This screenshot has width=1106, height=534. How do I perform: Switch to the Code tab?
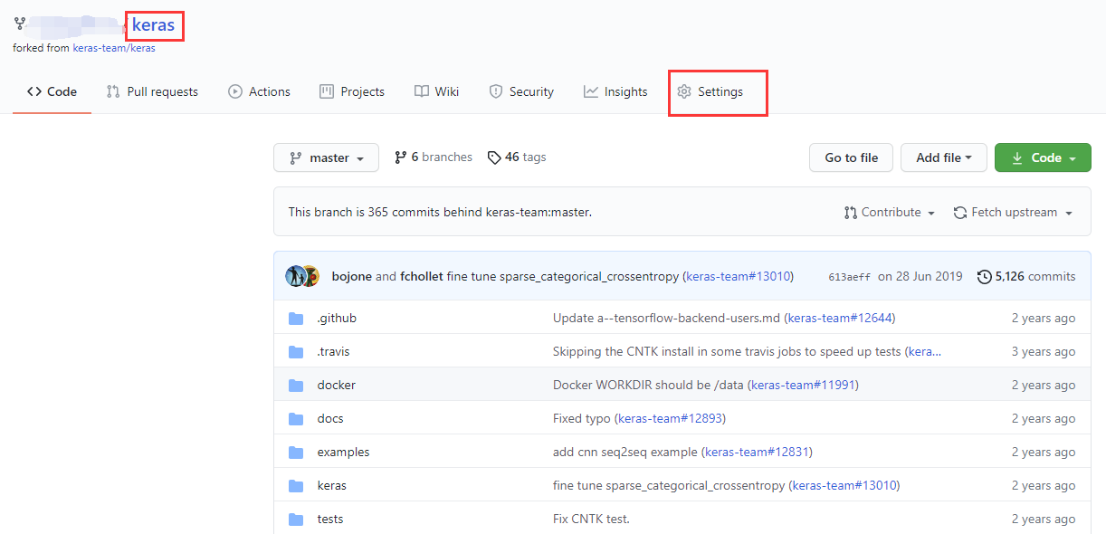52,91
